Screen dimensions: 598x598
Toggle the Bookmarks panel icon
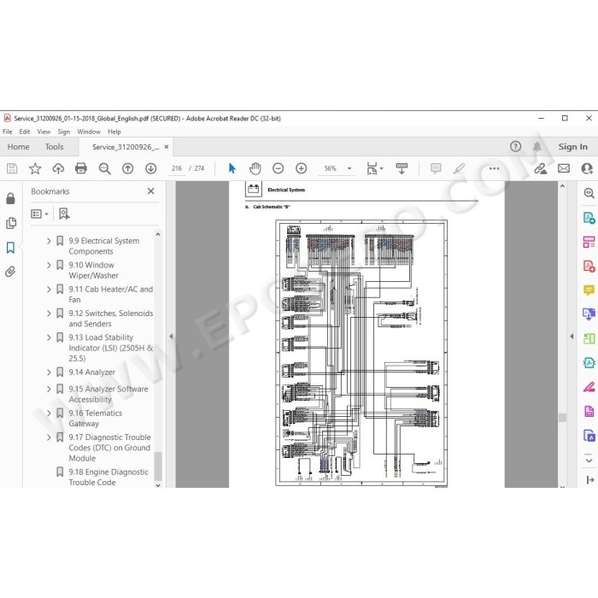[x=10, y=248]
